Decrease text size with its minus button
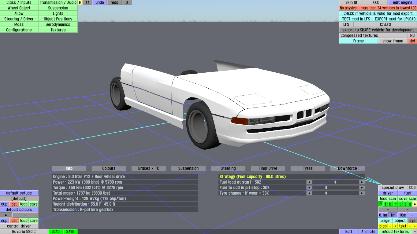 tap(410, 226)
